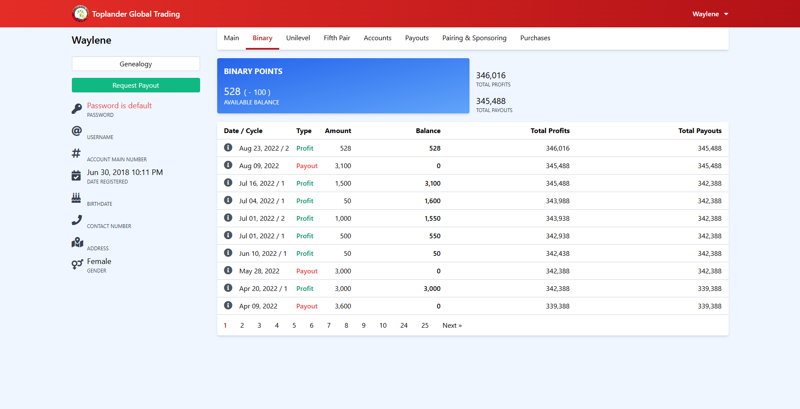Select the gender symbol icon
The width and height of the screenshot is (800, 409).
77,264
